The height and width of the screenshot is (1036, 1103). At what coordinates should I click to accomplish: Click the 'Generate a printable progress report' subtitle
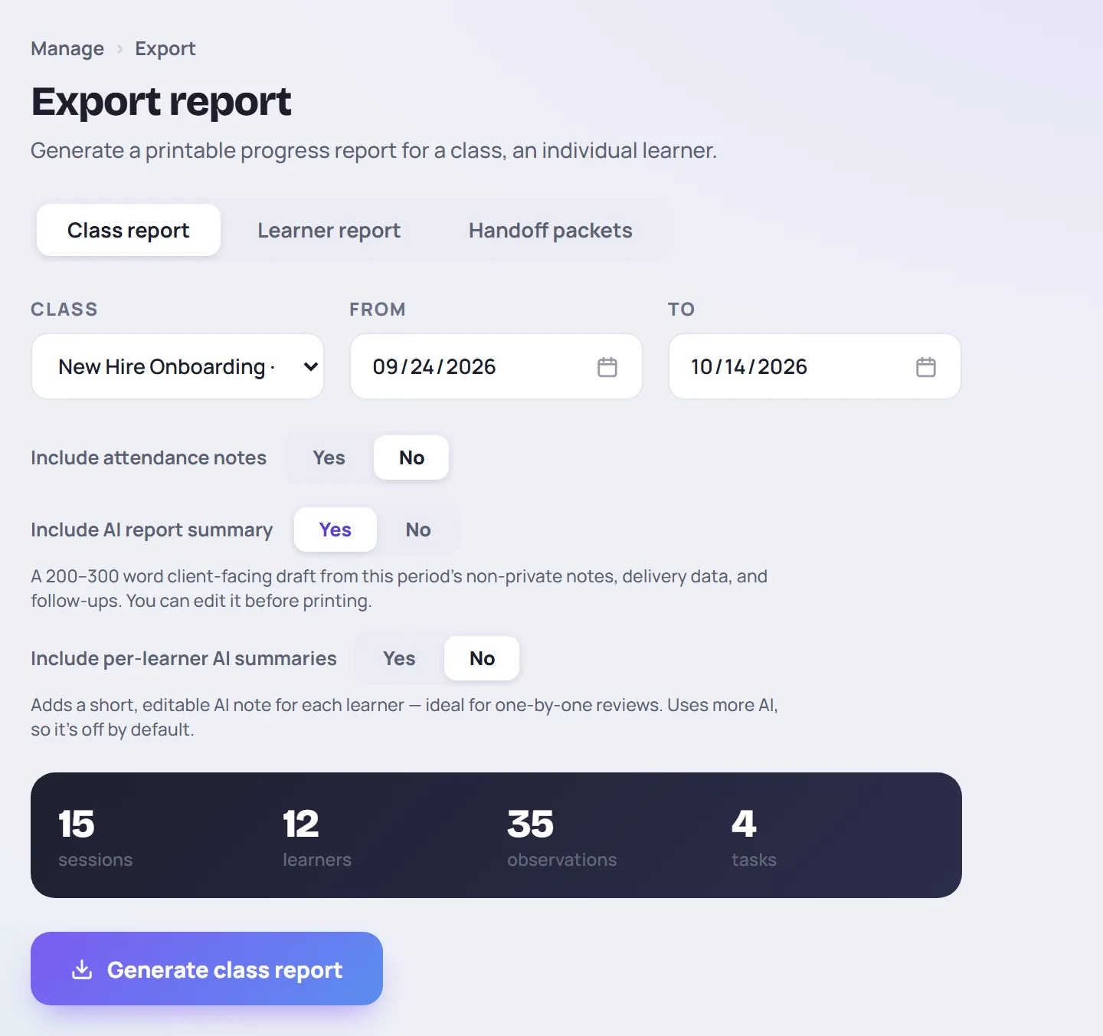(x=374, y=150)
